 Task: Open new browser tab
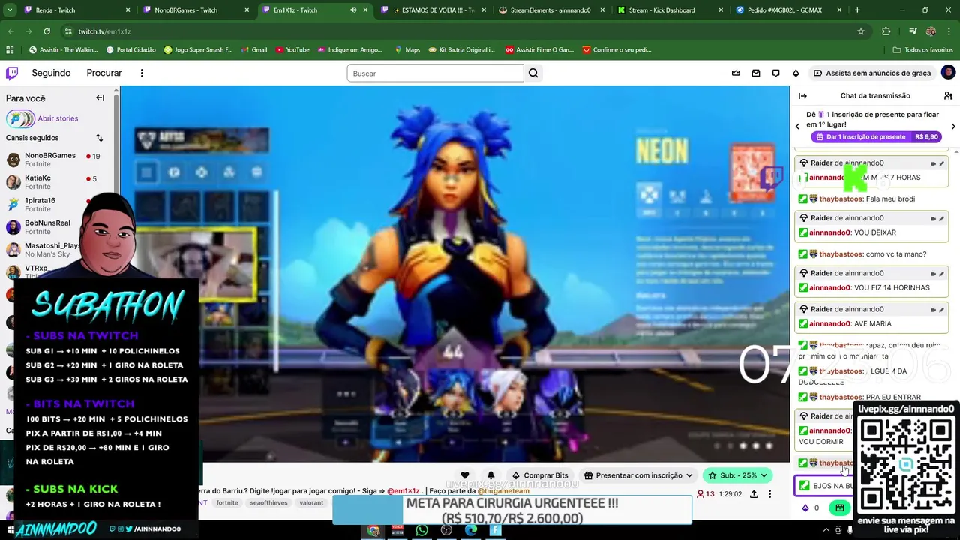857,10
